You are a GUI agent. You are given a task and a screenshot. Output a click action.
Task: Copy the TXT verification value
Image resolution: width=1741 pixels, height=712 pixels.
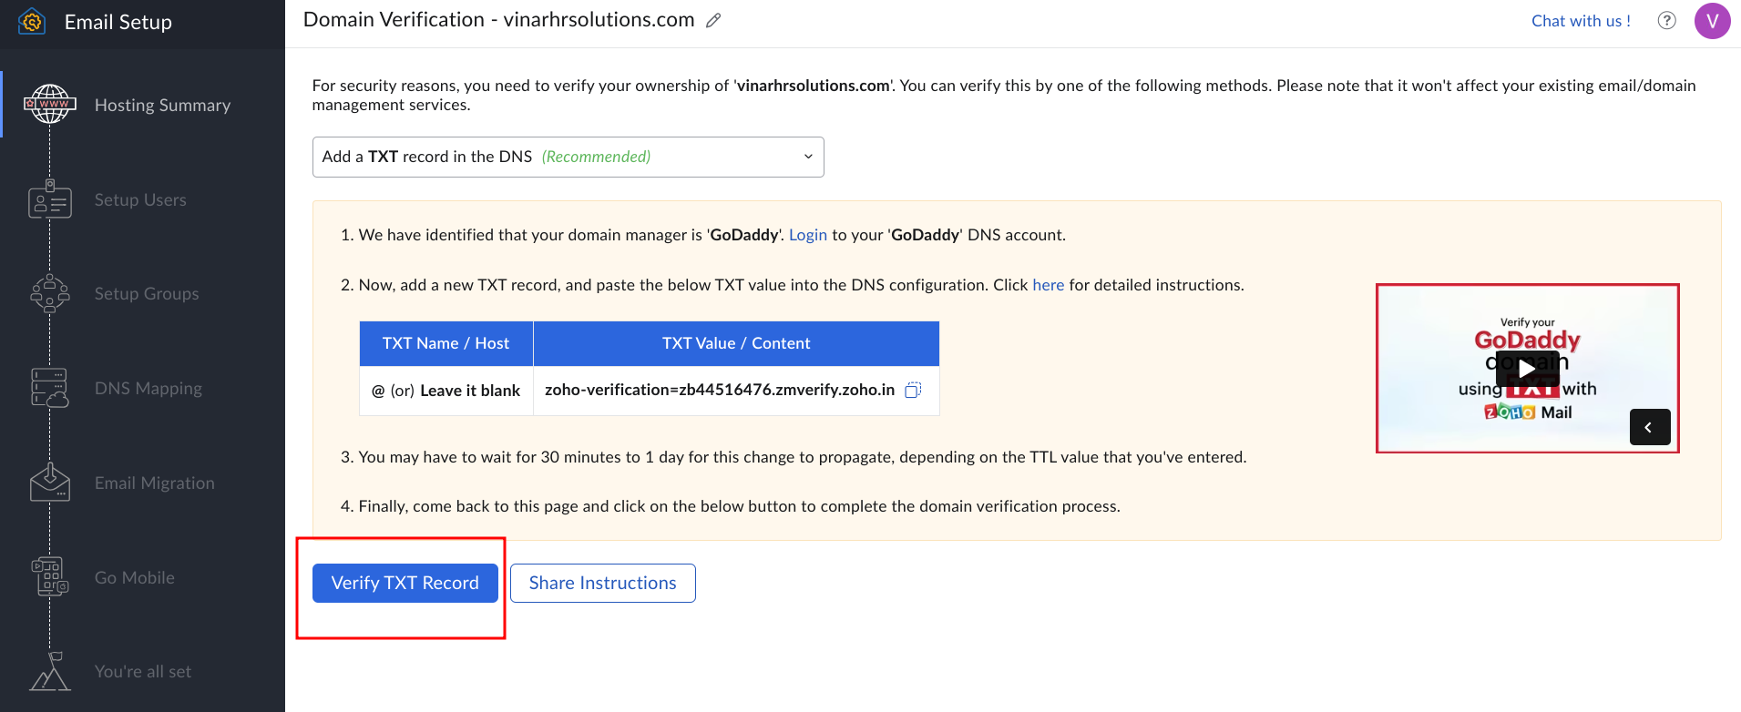click(913, 390)
